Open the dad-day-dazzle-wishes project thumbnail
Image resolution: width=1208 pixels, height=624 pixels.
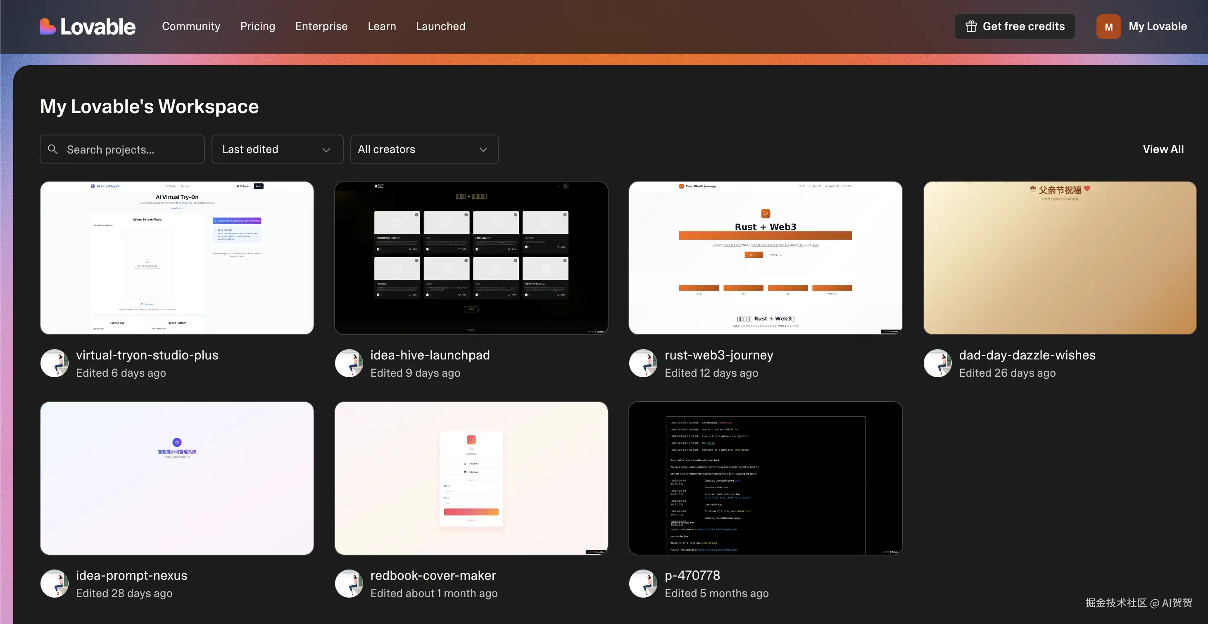1059,258
